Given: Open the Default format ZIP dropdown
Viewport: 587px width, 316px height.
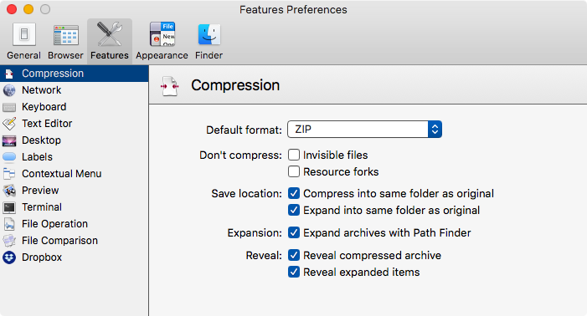Looking at the screenshot, I should tap(364, 130).
